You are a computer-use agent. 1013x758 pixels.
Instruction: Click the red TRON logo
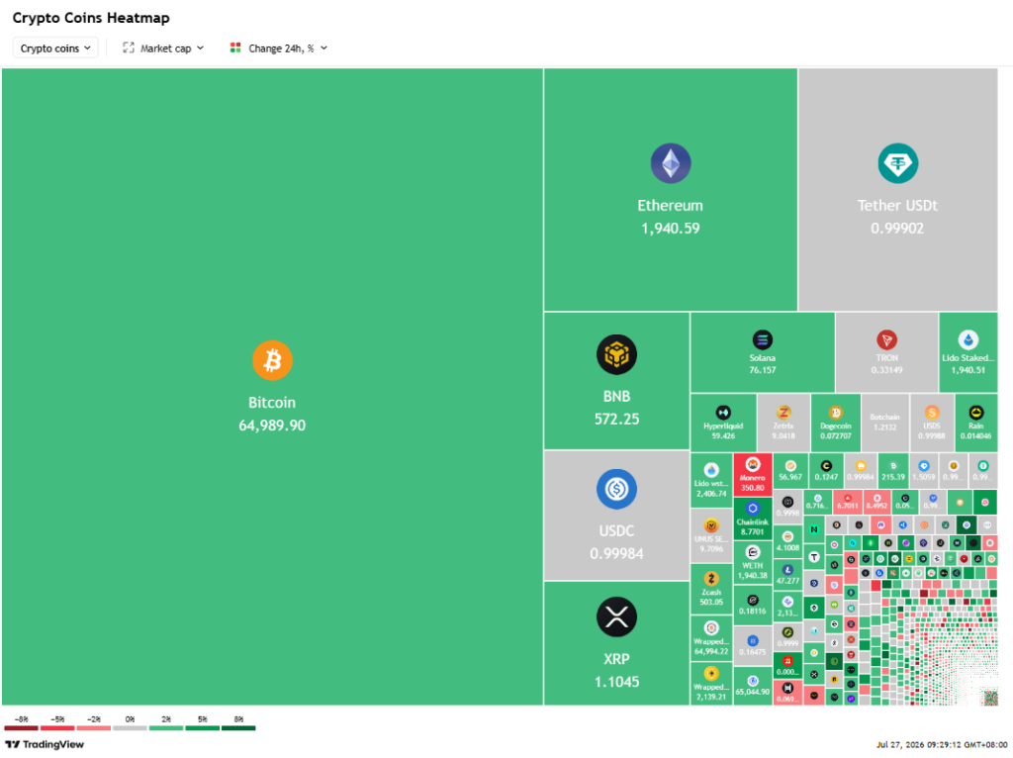[x=886, y=339]
